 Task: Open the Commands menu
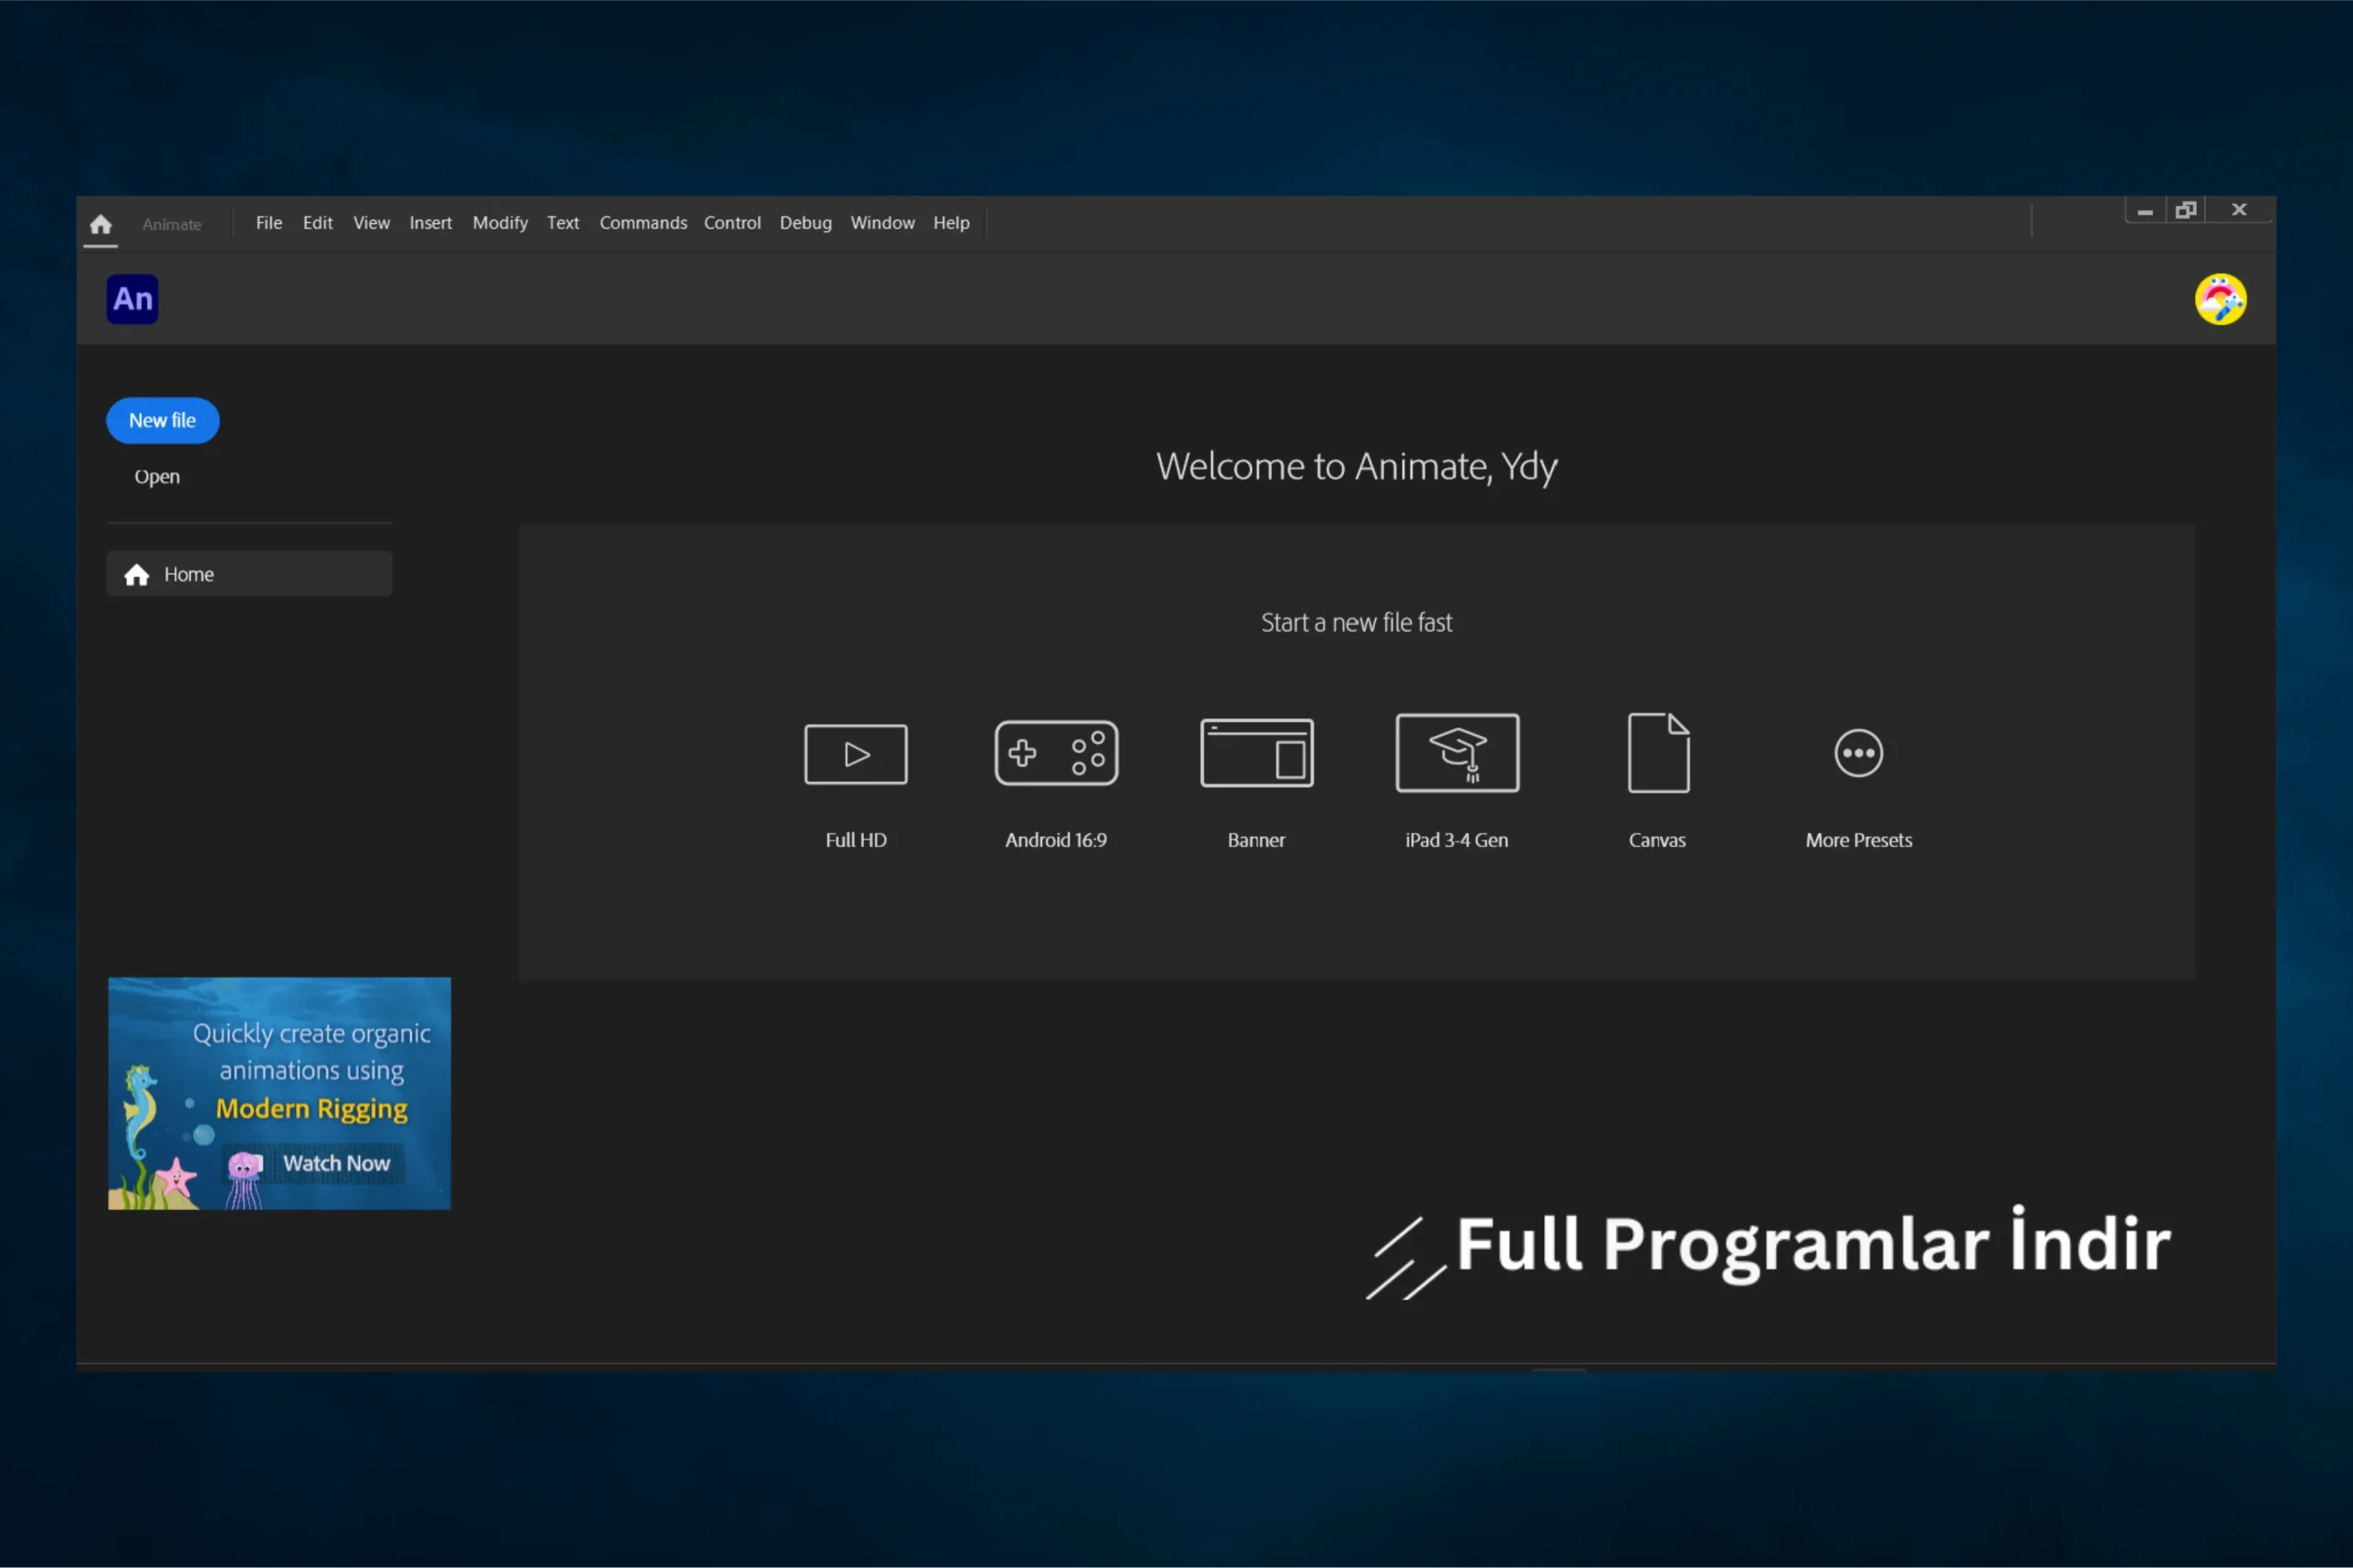[x=642, y=223]
